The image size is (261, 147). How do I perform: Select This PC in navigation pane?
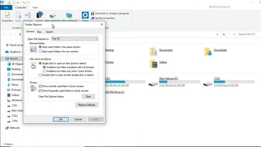point(12,59)
